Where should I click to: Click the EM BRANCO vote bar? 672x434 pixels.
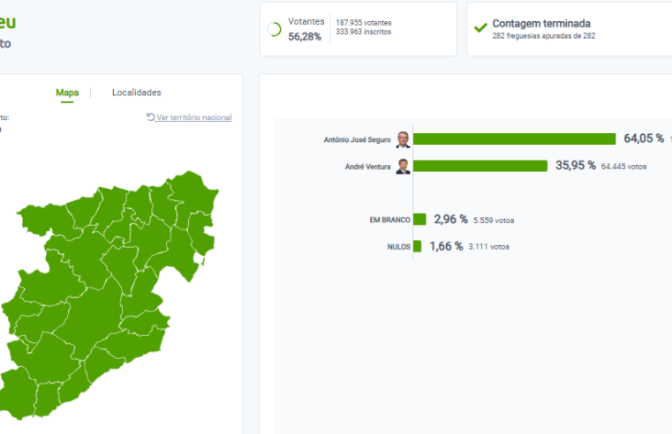click(x=419, y=219)
